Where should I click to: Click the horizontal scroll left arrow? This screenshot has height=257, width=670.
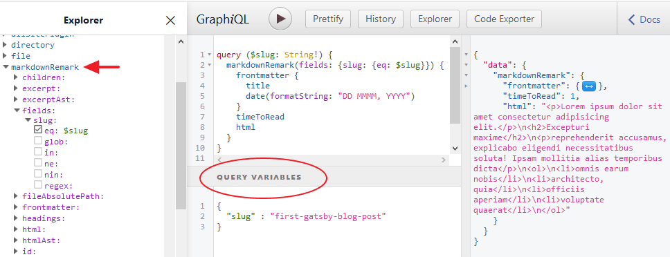click(220, 160)
